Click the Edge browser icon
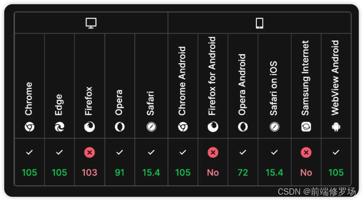 click(x=59, y=127)
